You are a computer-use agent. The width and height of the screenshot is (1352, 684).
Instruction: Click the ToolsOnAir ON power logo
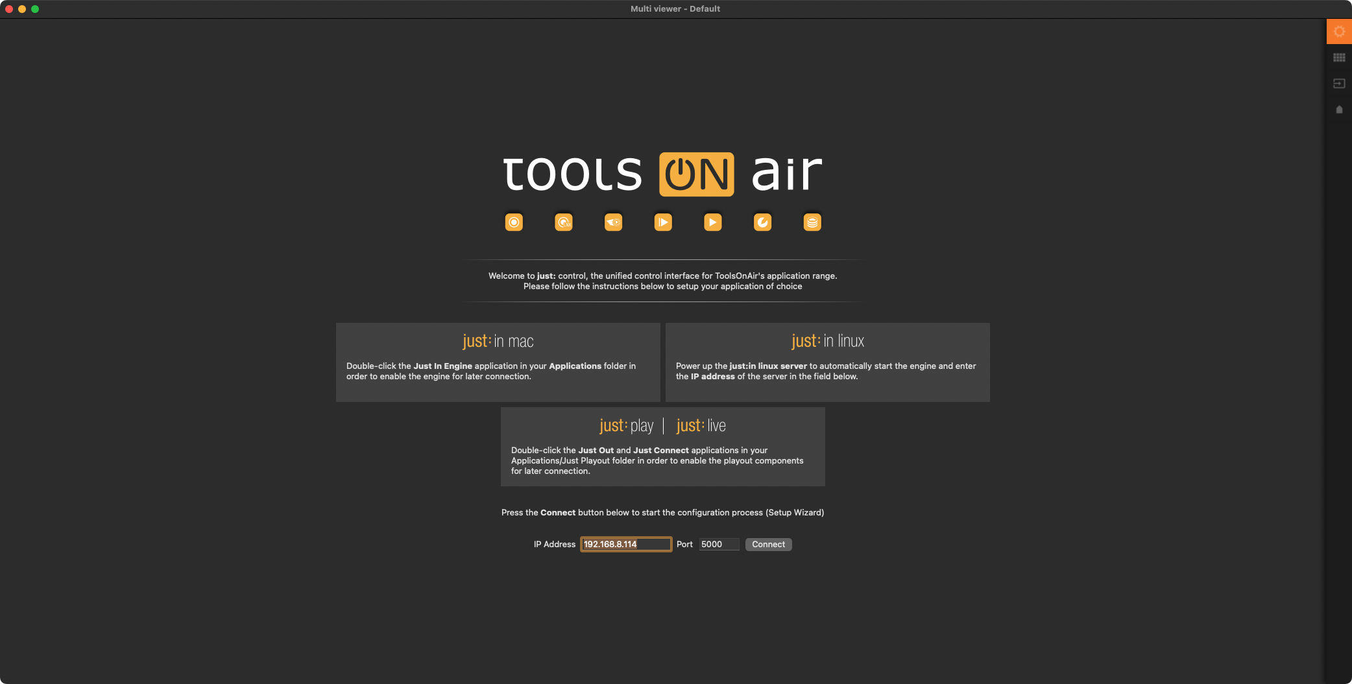tap(697, 174)
